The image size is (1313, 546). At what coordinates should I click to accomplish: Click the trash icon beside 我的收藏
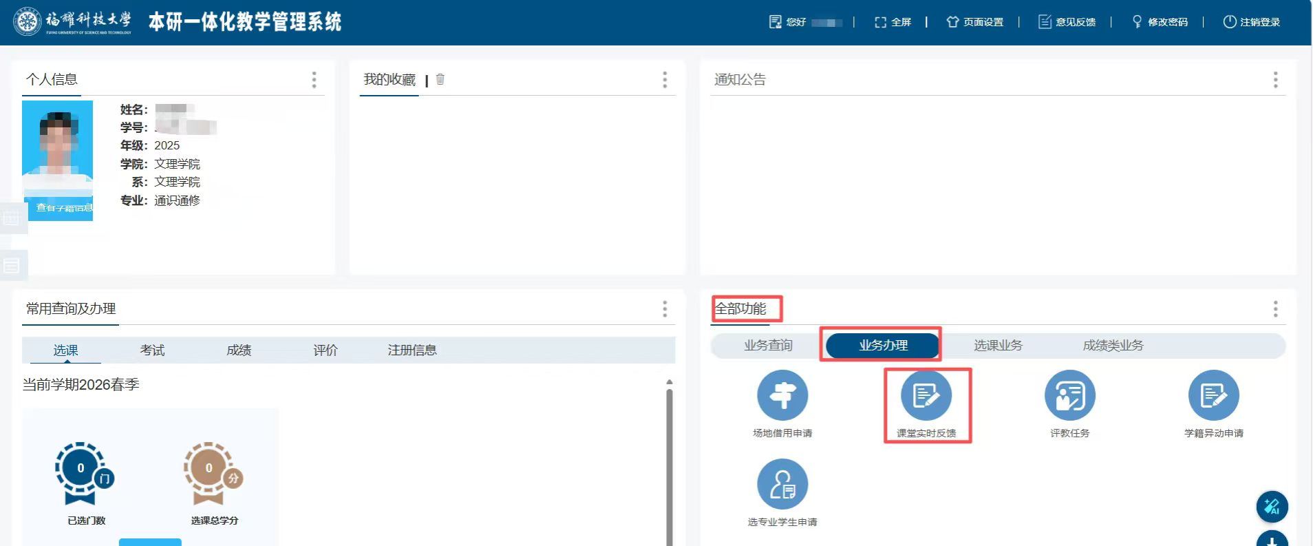coord(440,79)
